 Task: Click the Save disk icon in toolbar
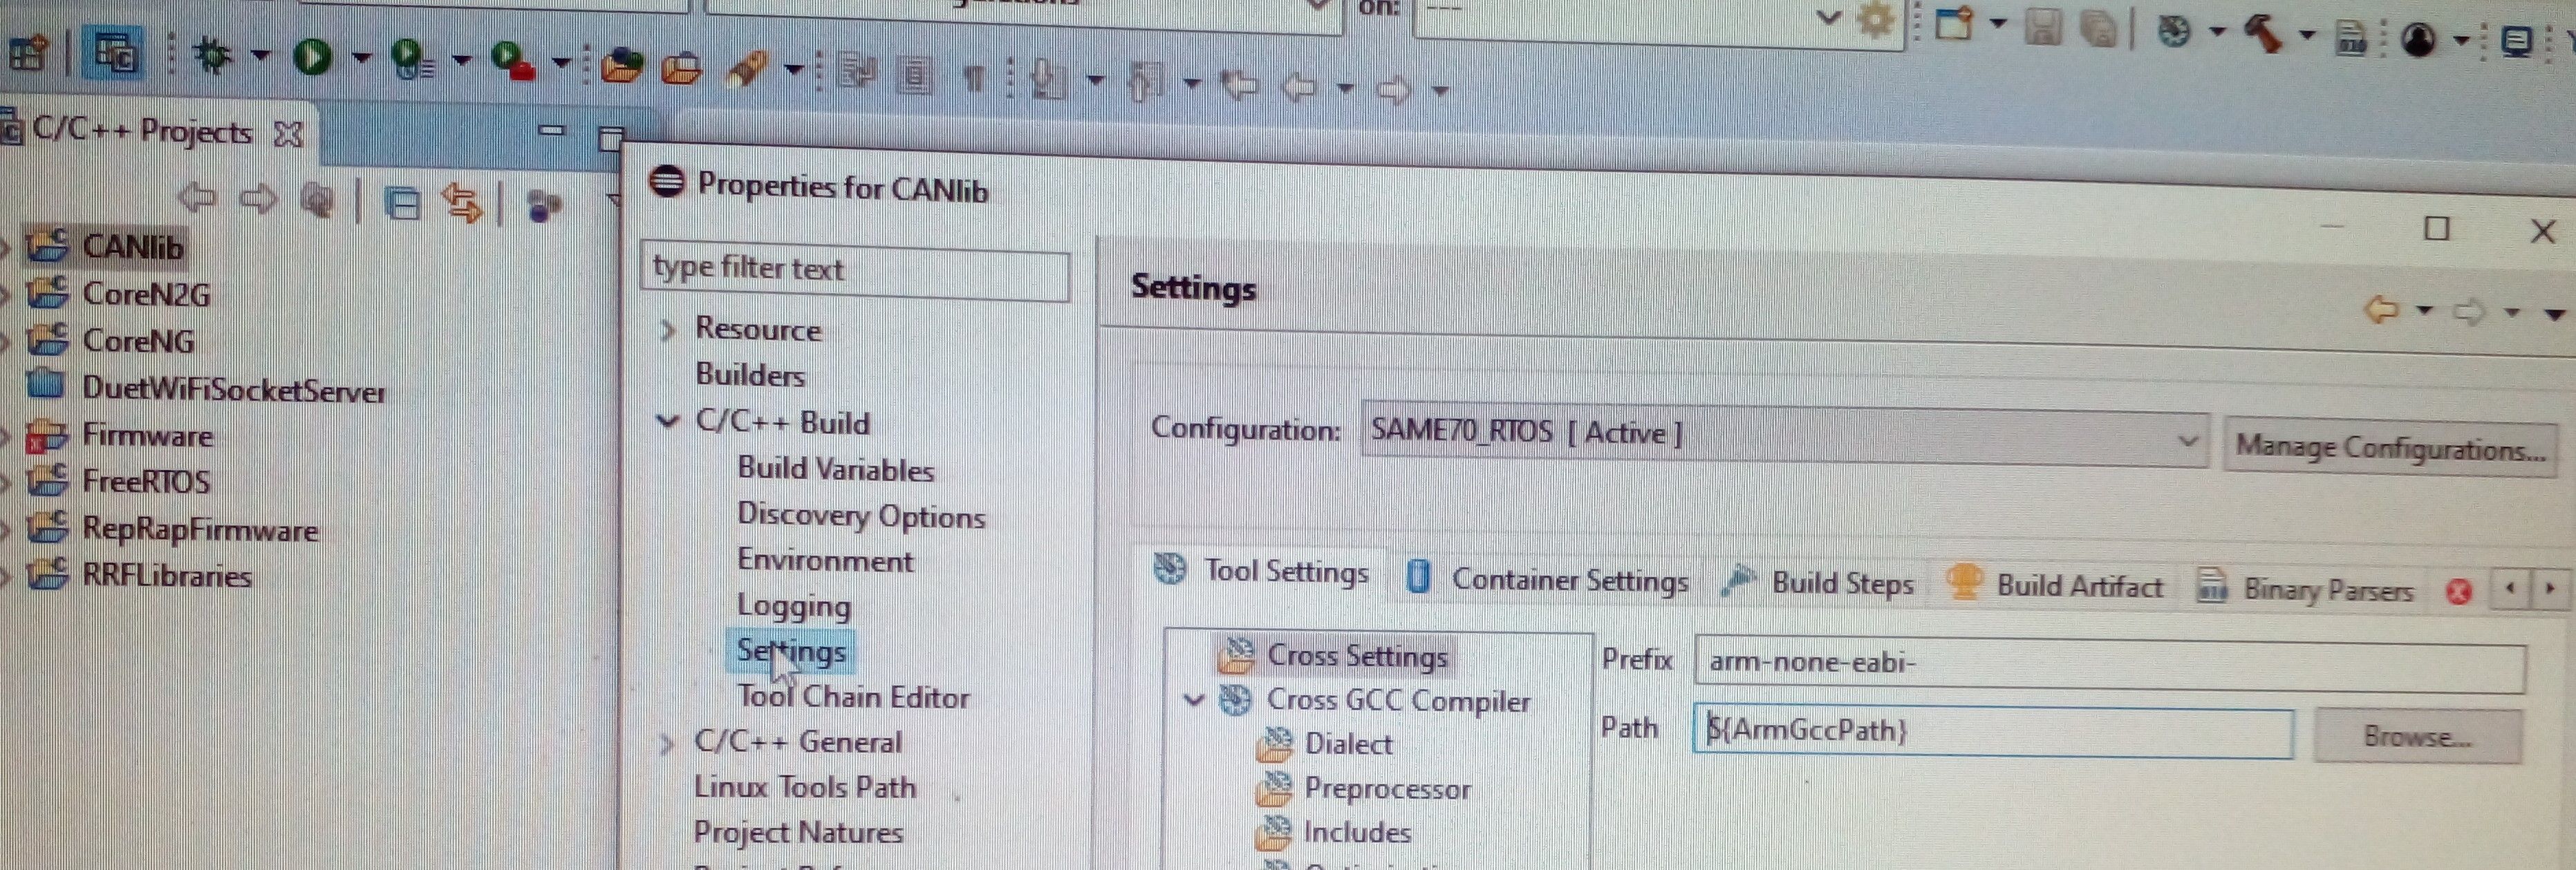click(2043, 26)
